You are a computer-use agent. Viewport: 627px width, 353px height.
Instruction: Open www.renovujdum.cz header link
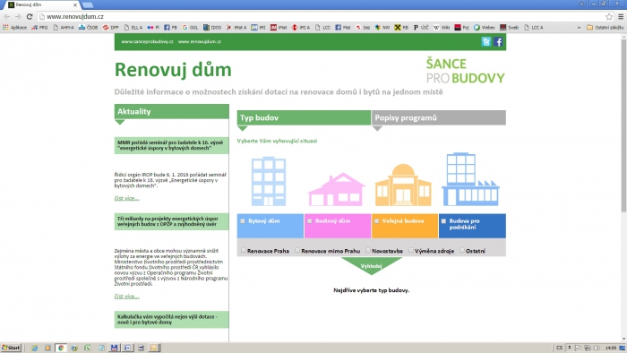click(x=200, y=41)
